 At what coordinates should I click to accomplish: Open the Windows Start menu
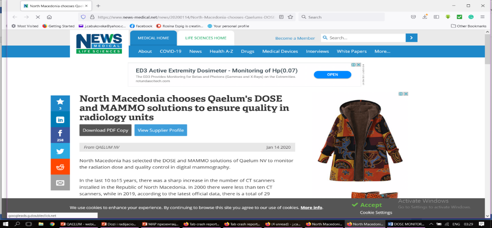(x=6, y=224)
